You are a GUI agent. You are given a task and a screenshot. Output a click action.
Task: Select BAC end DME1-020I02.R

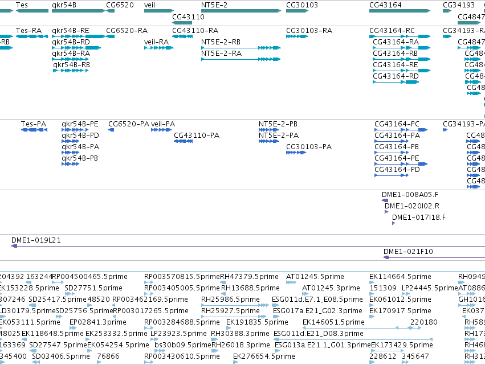(386, 212)
